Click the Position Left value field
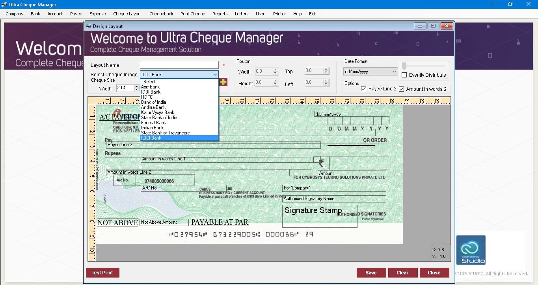 coord(314,83)
